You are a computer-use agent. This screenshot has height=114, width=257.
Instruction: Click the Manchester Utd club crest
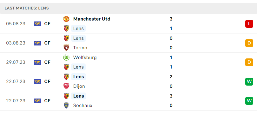[x=66, y=19]
